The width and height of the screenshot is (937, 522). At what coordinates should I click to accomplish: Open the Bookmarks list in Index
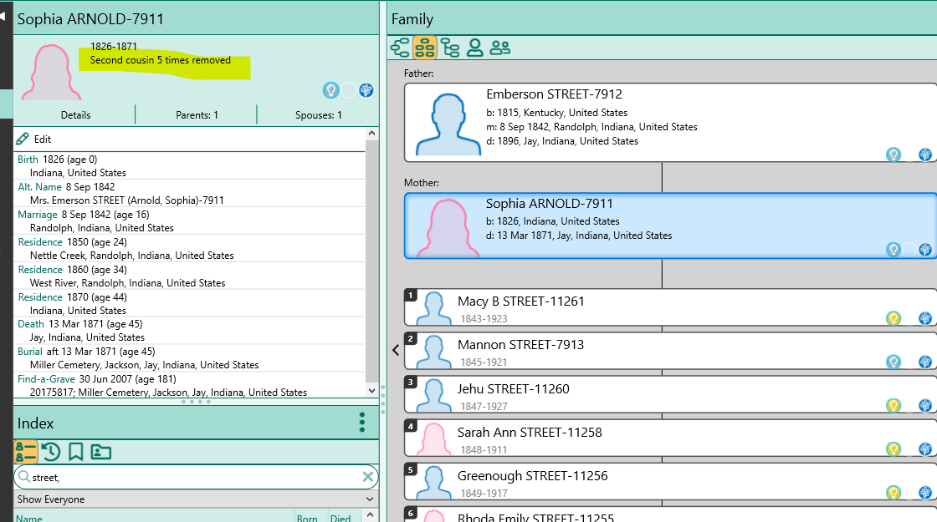pyautogui.click(x=75, y=452)
